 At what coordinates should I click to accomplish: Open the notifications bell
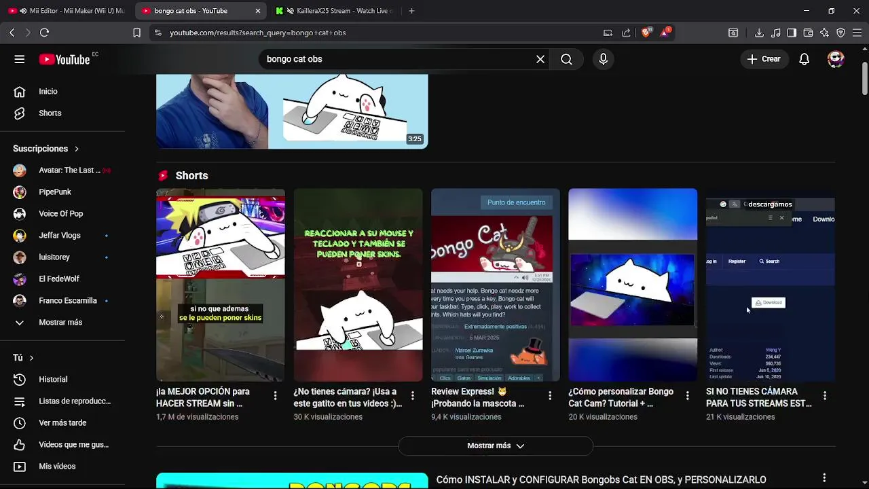(804, 59)
